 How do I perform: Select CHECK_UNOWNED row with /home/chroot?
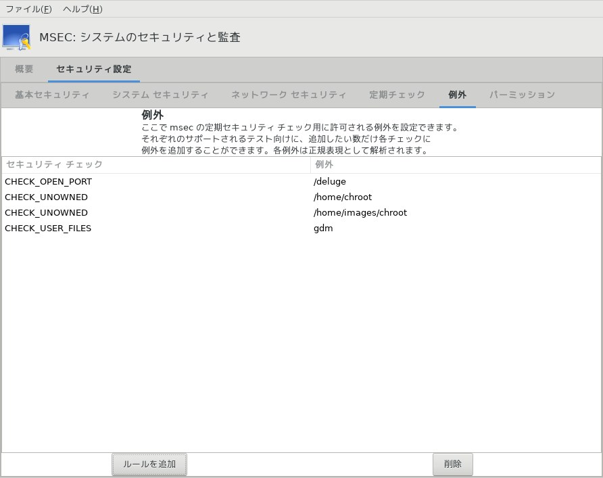(301, 197)
